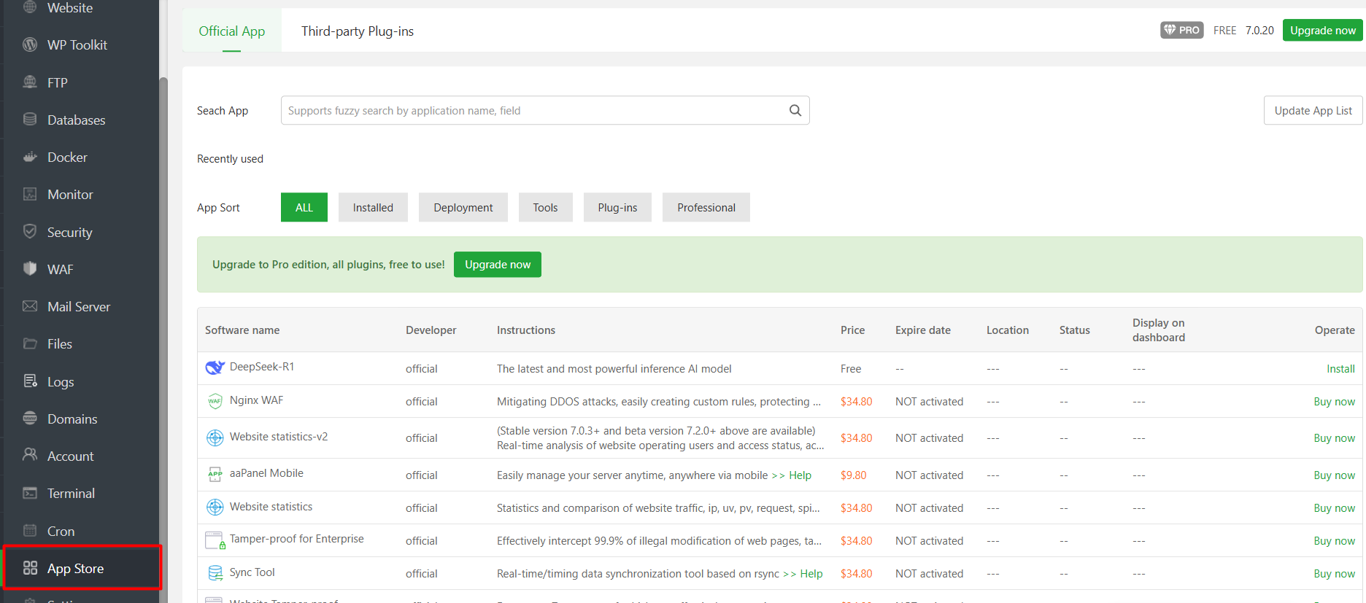Click Upgrade now in green banner

[498, 264]
